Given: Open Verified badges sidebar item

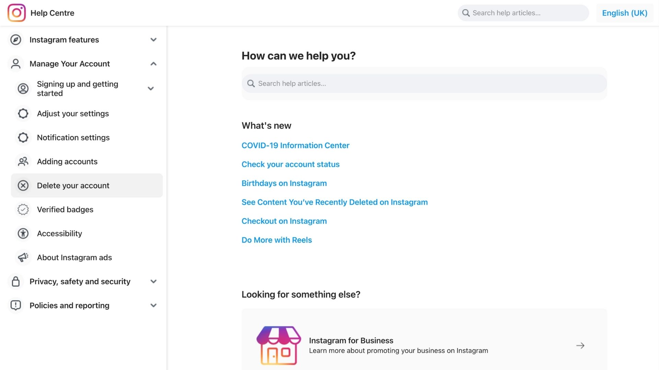Looking at the screenshot, I should 87,209.
